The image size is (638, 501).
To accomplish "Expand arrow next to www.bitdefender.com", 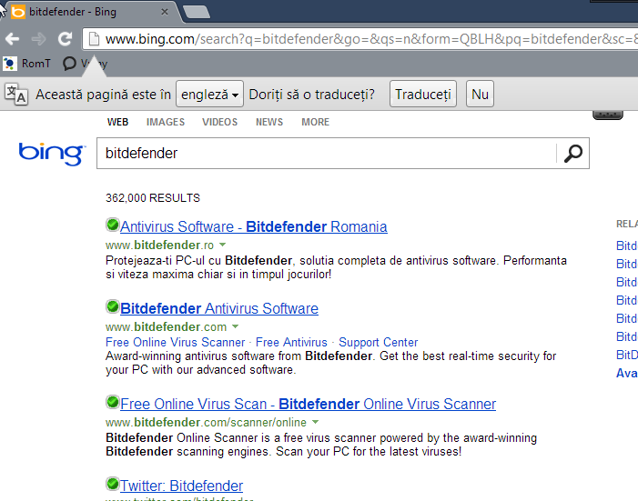I will (235, 326).
